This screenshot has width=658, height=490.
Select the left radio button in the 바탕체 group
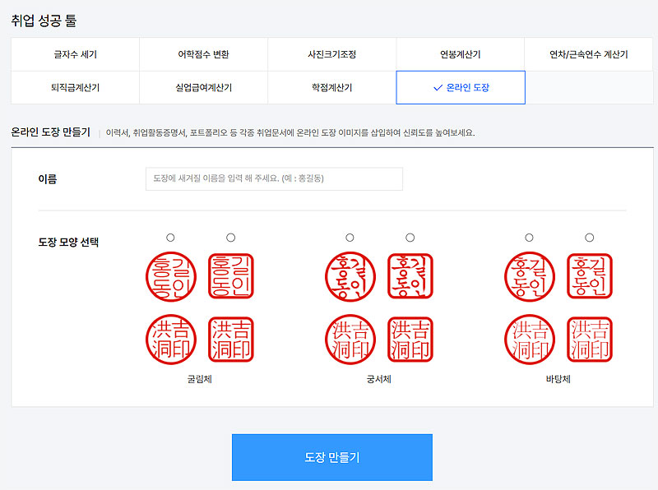tap(530, 237)
